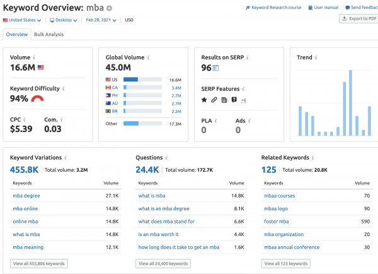Open the Keyword Research course link
This screenshot has width=378, height=274.
(x=273, y=8)
